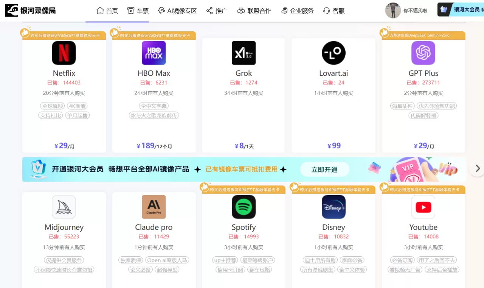The width and height of the screenshot is (484, 288).
Task: Click the 冰与火之歌龙族前传 tag
Action: point(154,116)
